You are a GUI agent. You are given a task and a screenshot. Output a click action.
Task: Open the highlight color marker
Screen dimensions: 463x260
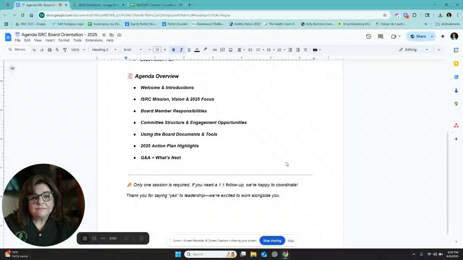pyautogui.click(x=205, y=50)
